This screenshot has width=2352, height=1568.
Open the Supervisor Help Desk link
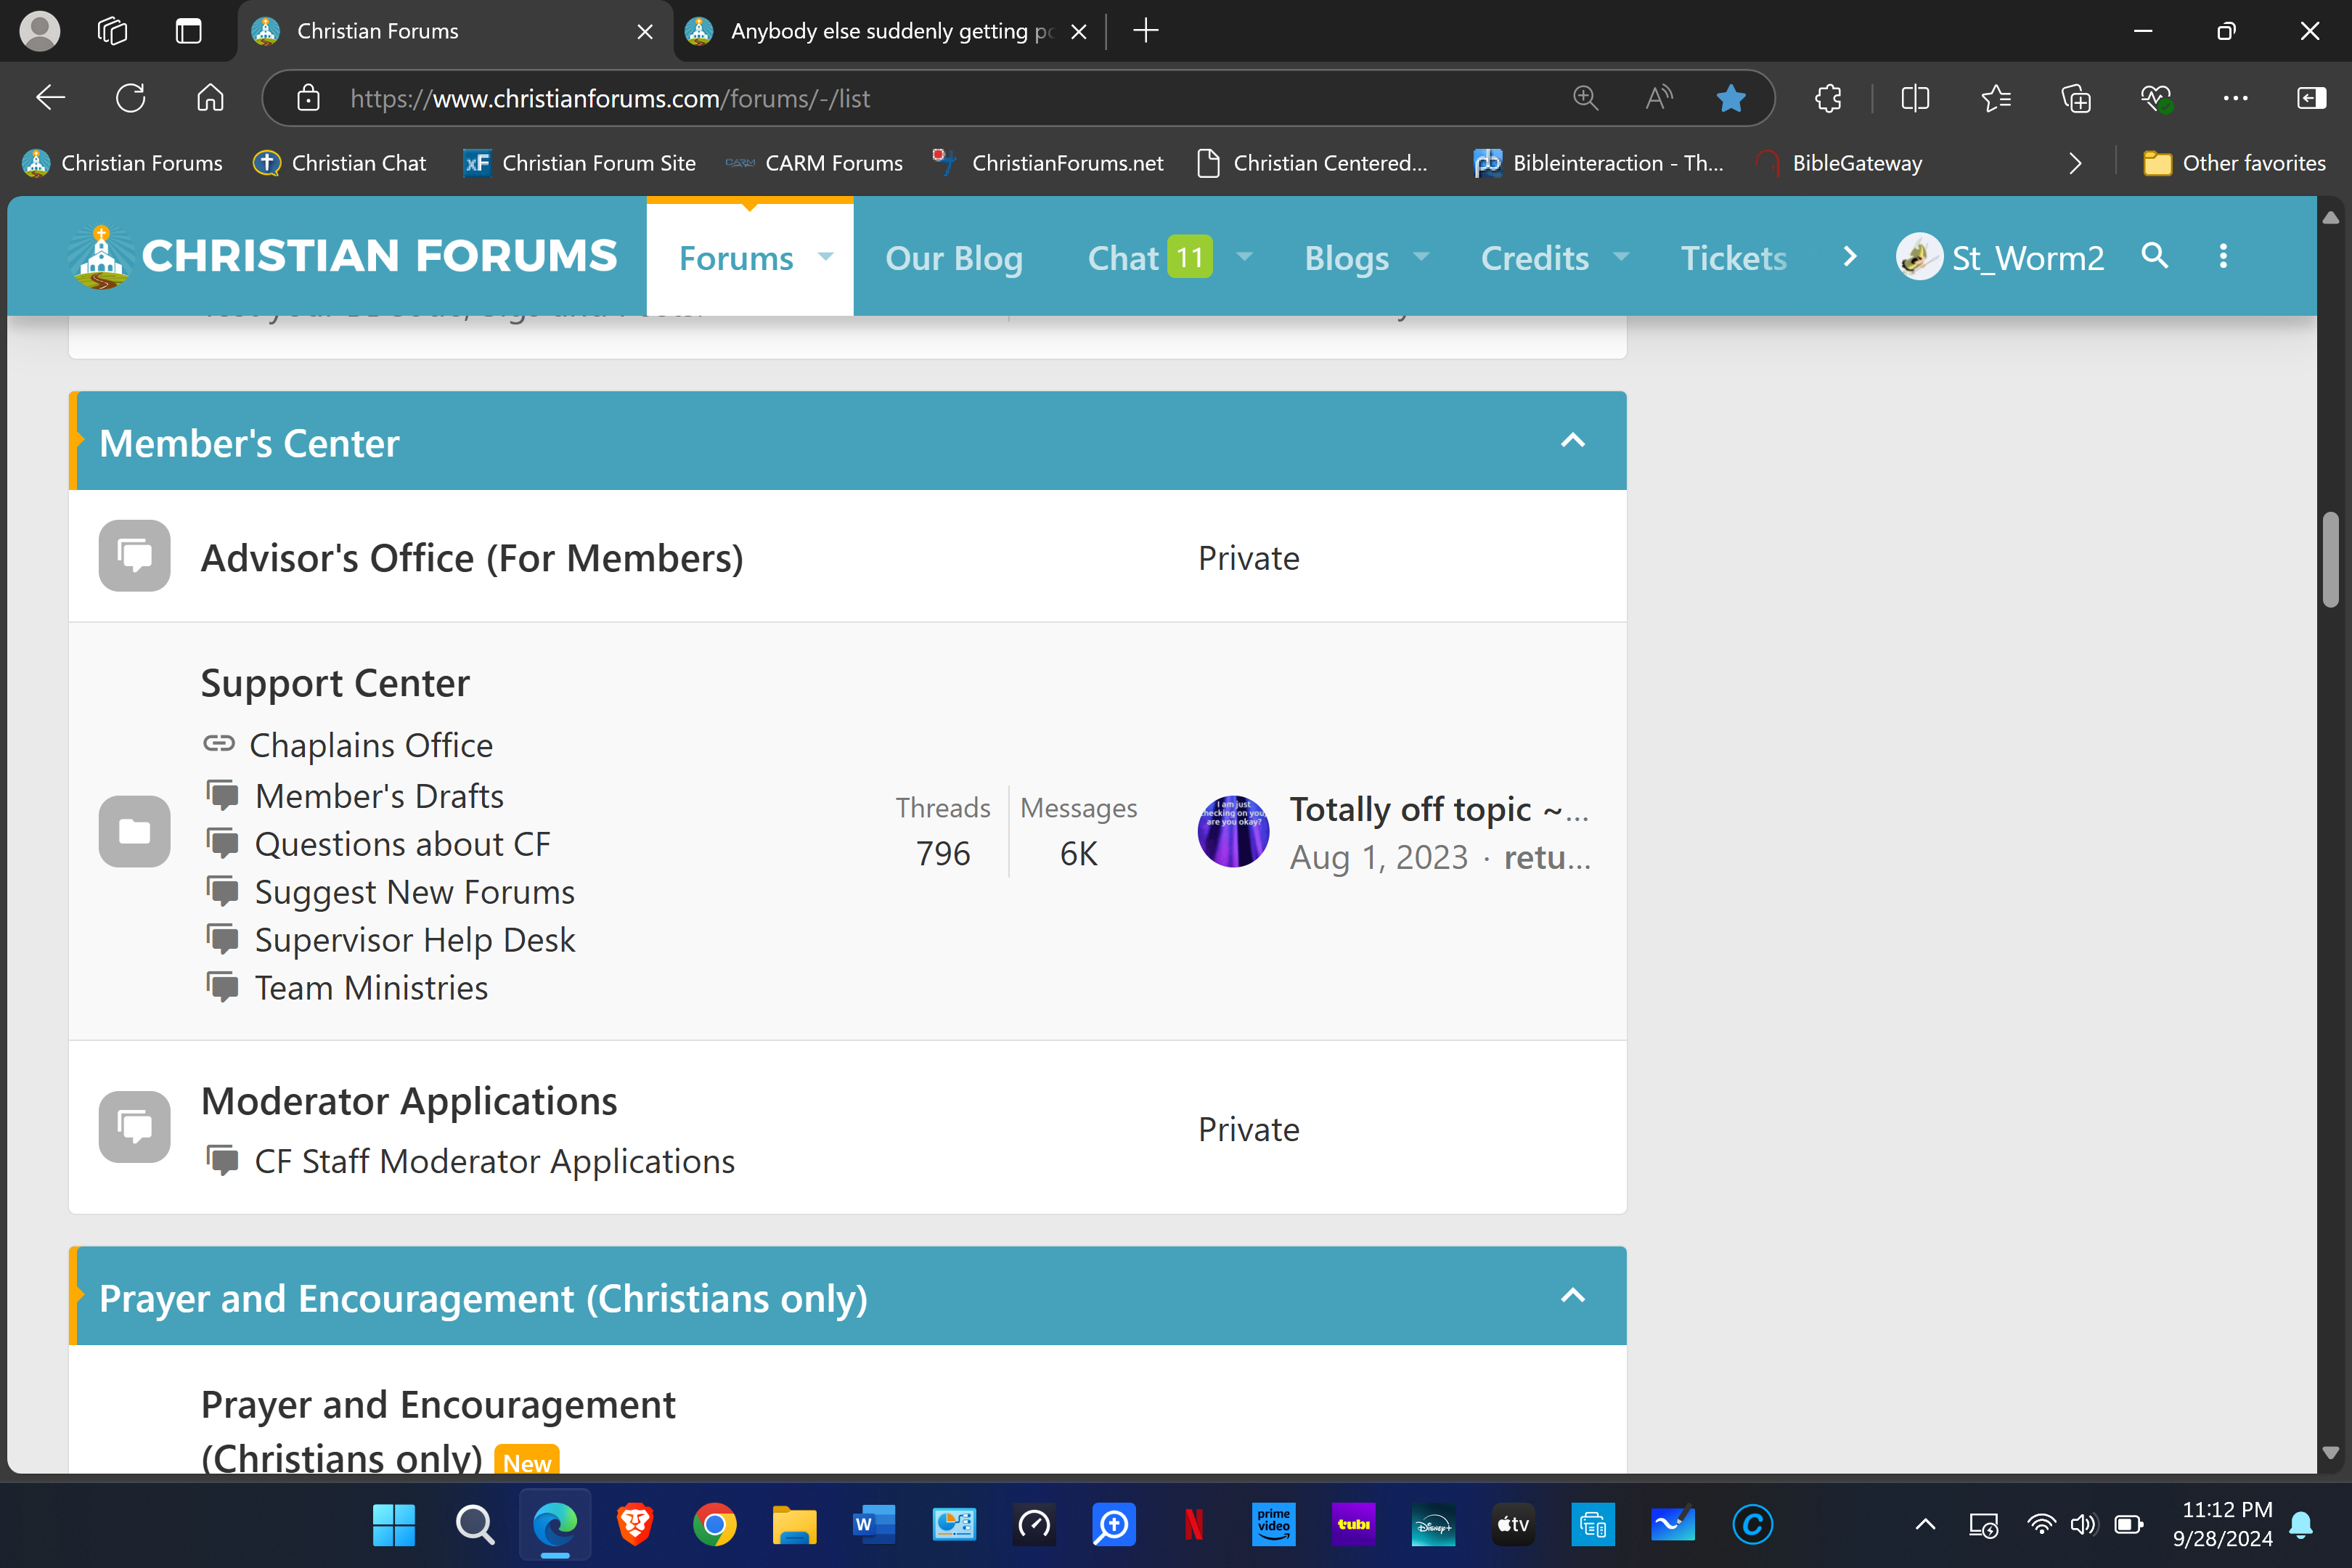click(x=414, y=940)
